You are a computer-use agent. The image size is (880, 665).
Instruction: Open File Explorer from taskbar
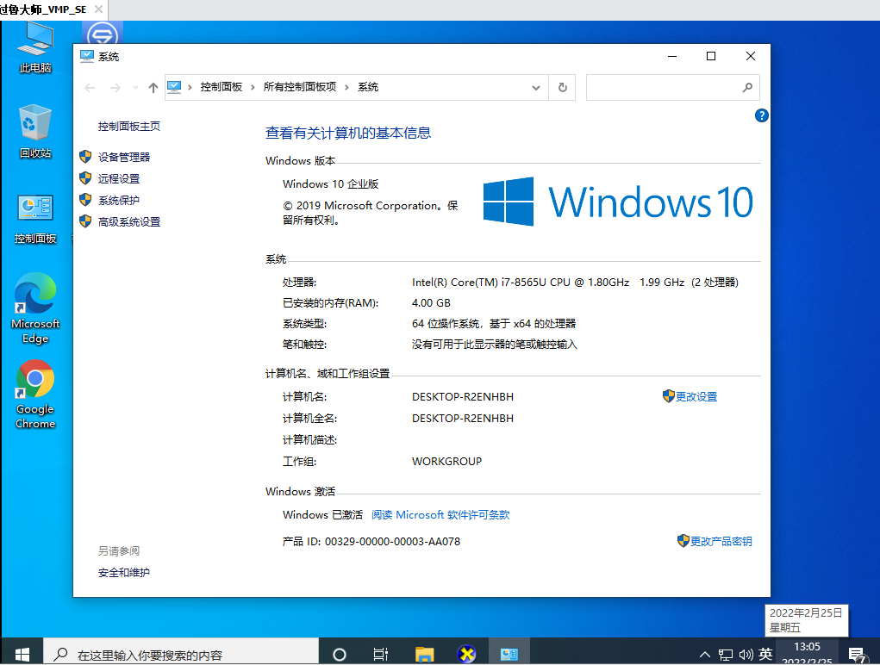tap(424, 654)
